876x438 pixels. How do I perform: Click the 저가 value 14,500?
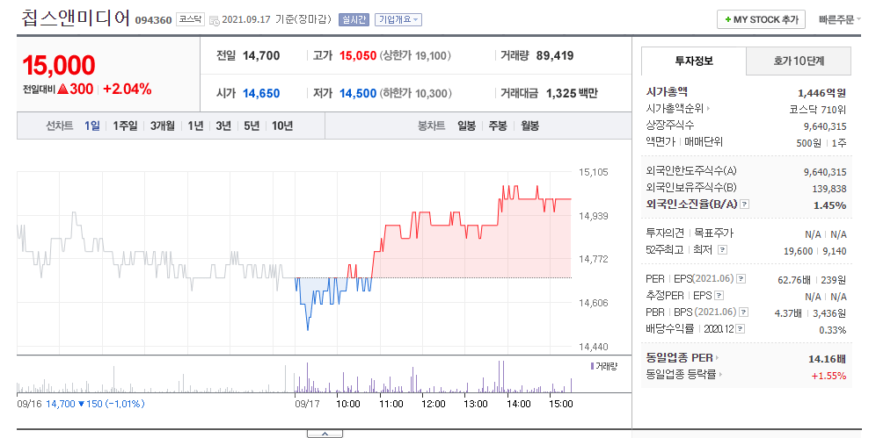click(358, 94)
